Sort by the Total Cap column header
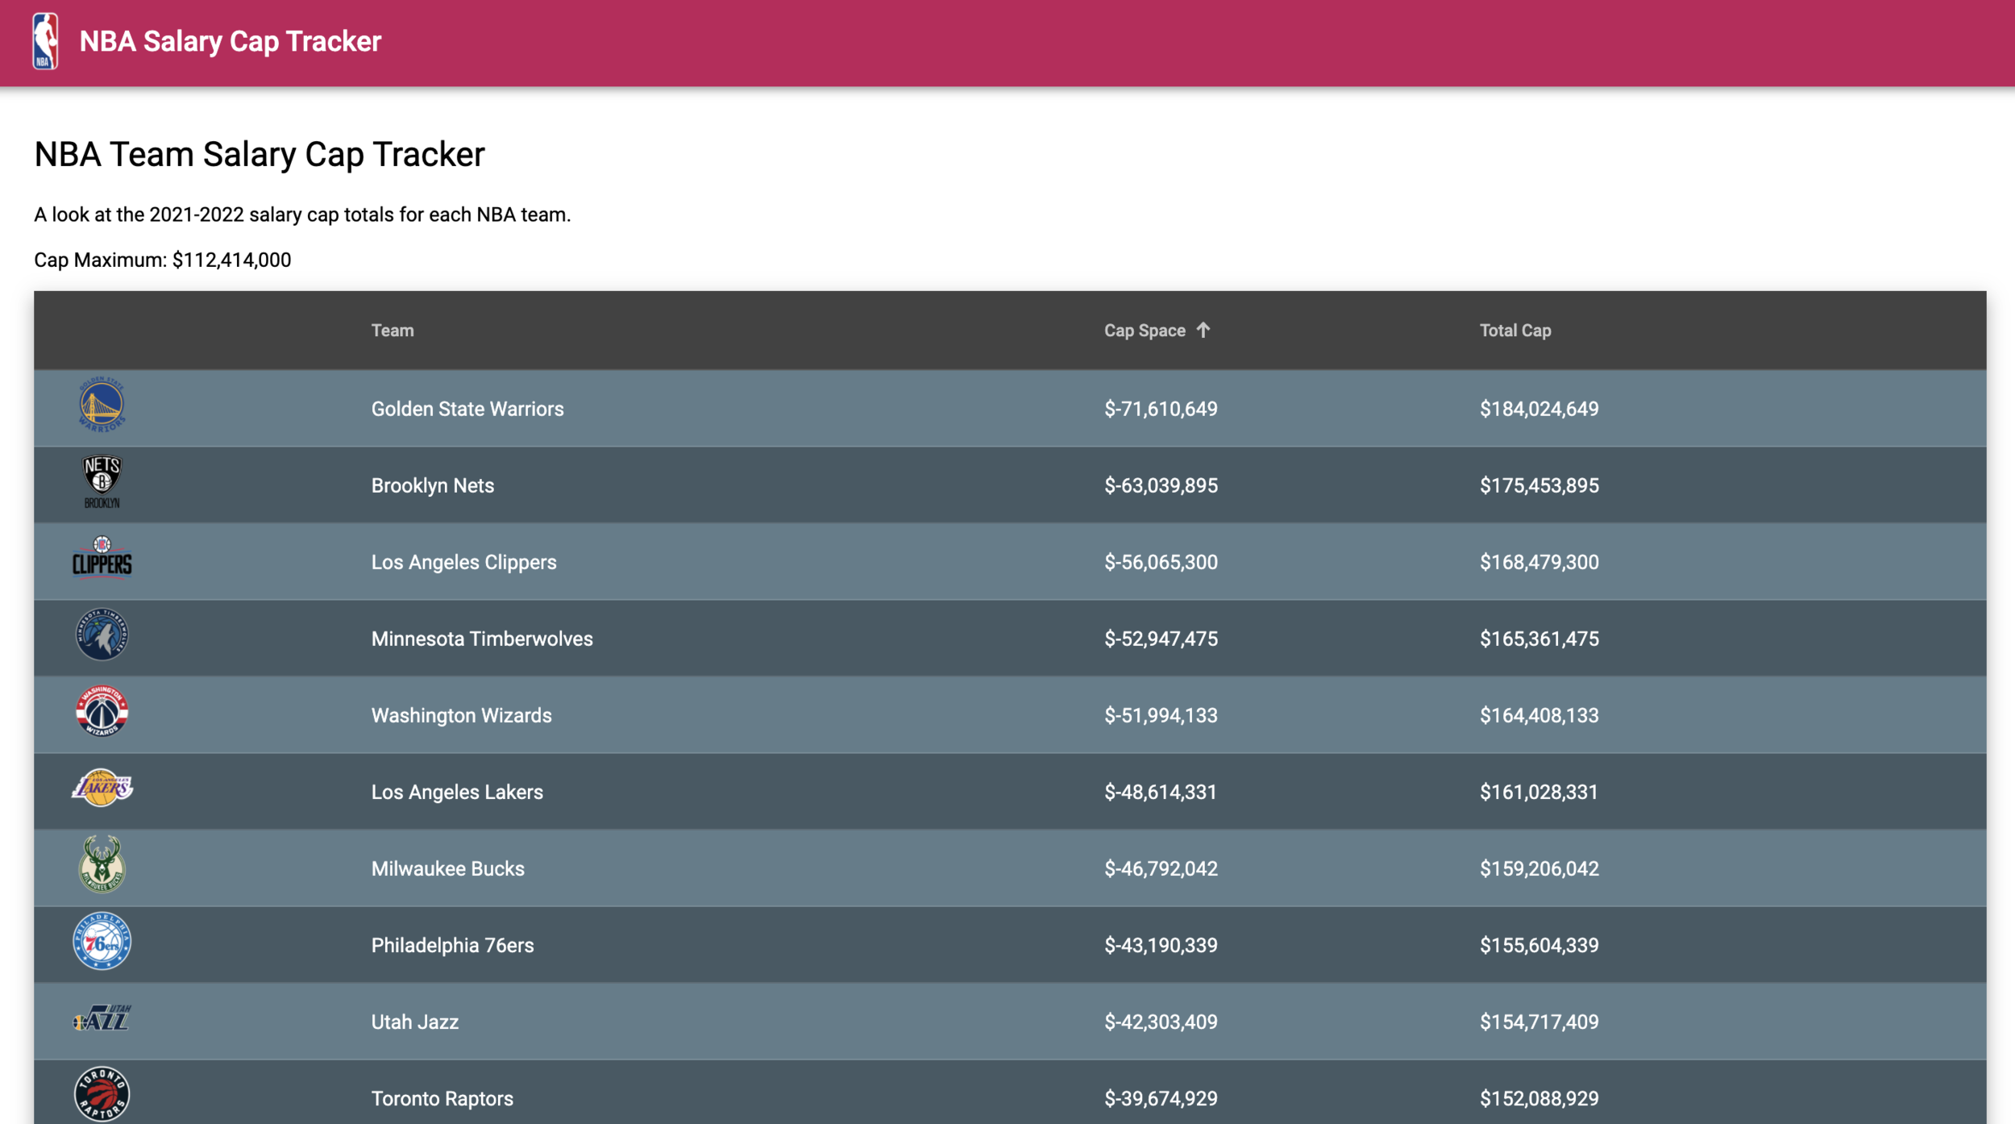This screenshot has height=1124, width=2015. 1515,331
